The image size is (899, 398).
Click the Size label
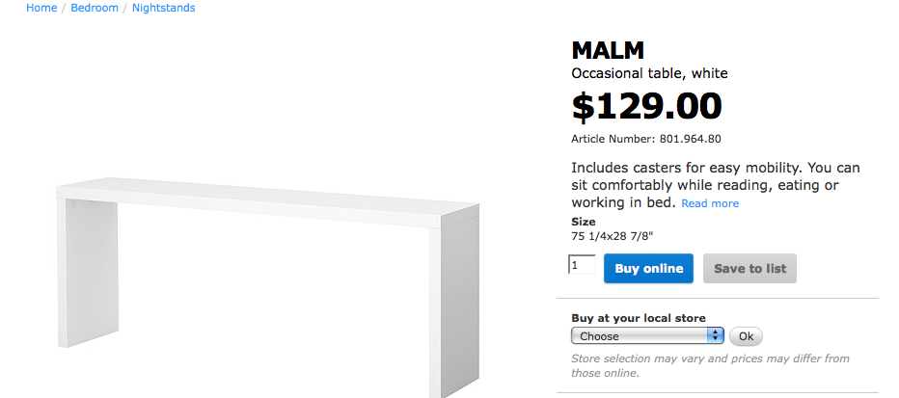pyautogui.click(x=584, y=222)
